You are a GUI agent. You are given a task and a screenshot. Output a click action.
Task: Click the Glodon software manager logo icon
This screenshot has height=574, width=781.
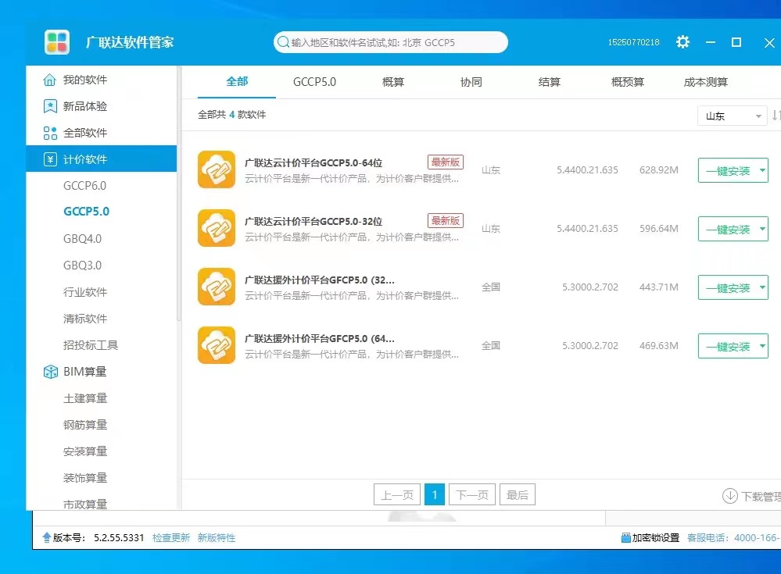[57, 42]
